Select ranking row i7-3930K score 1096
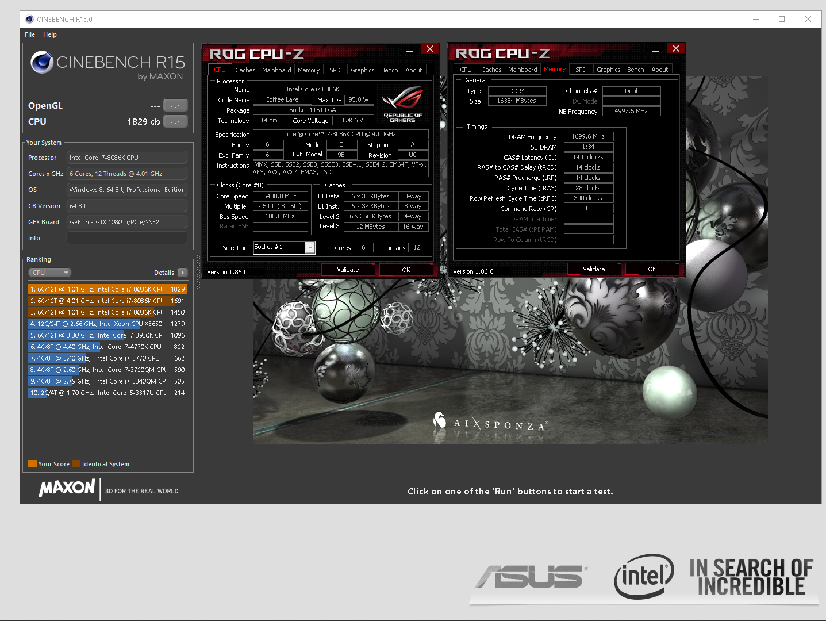This screenshot has width=826, height=621. click(107, 335)
